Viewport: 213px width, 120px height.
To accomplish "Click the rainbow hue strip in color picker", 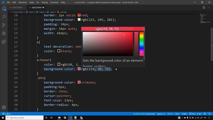I will click(x=141, y=44).
